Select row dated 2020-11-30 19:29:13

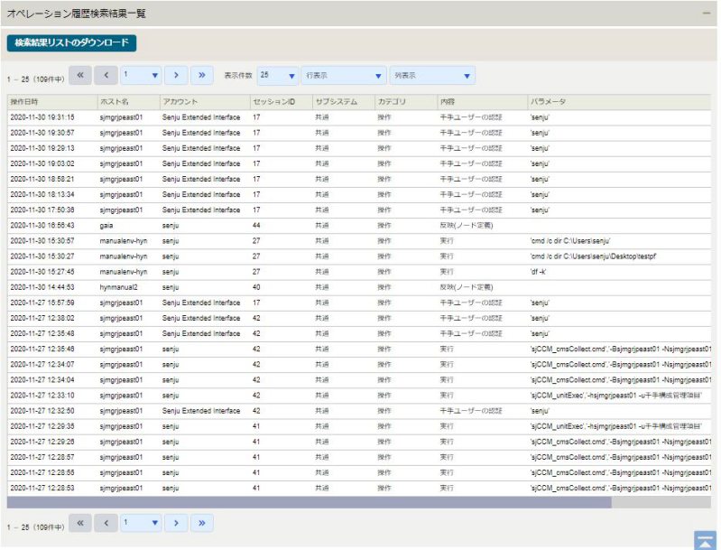click(359, 148)
